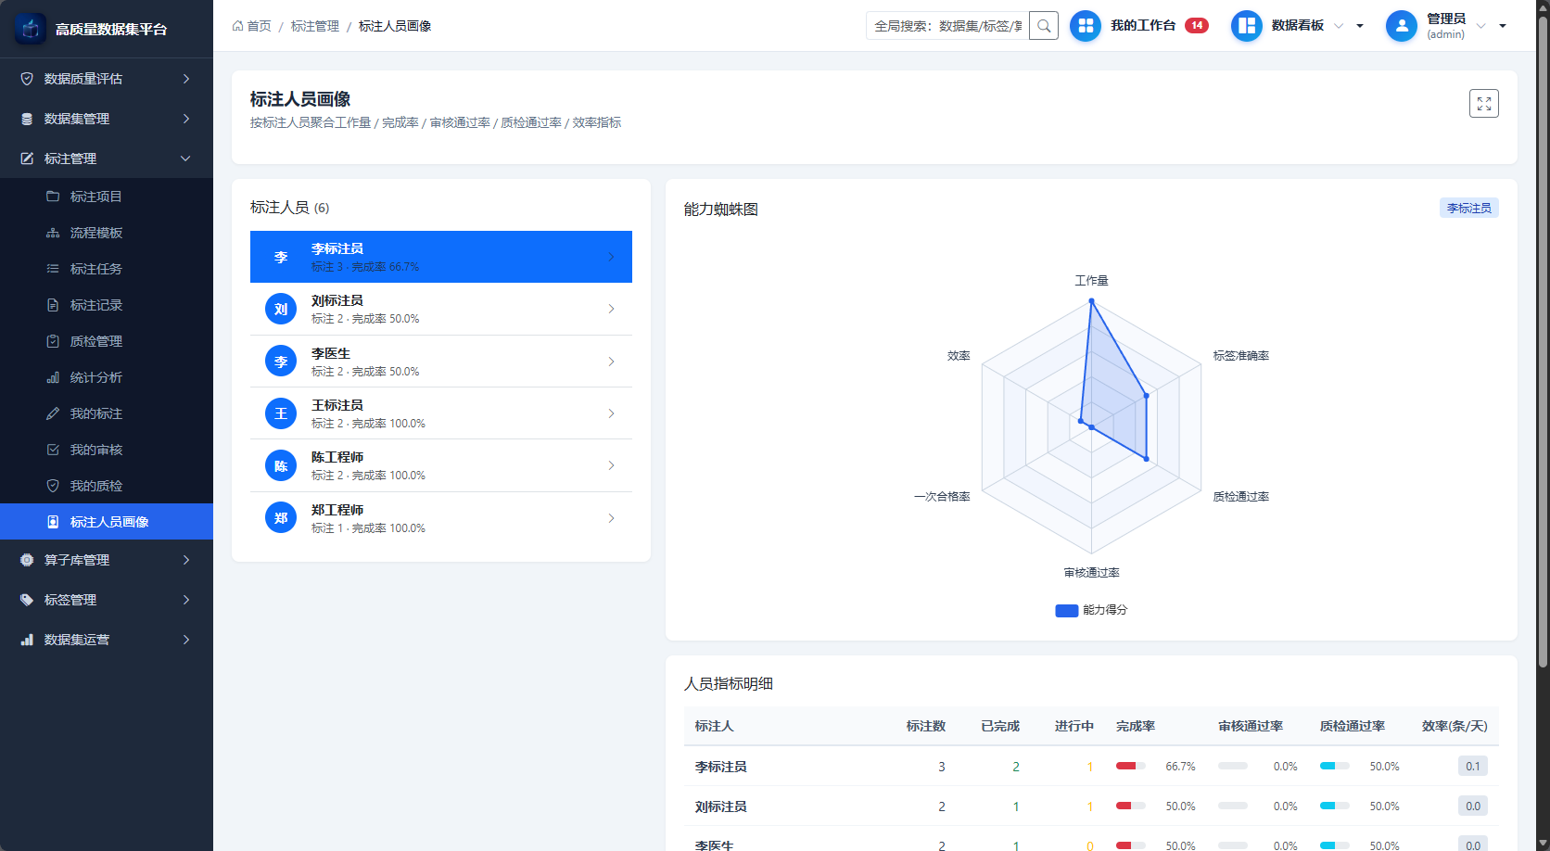The width and height of the screenshot is (1550, 851).
Task: Click the 标注管理 edit icon
Action: coord(27,159)
